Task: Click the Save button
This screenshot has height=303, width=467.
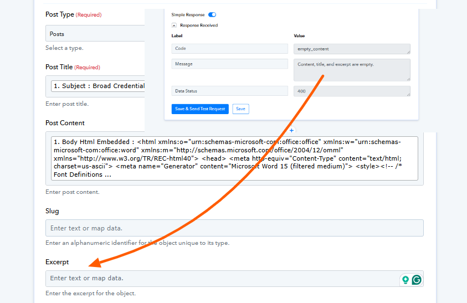Action: 240,109
